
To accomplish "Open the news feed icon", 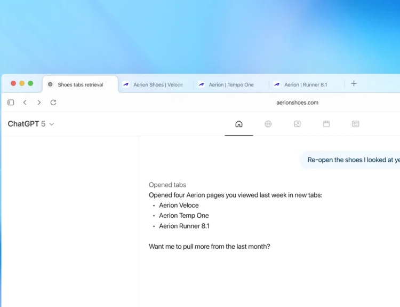I will coord(355,124).
